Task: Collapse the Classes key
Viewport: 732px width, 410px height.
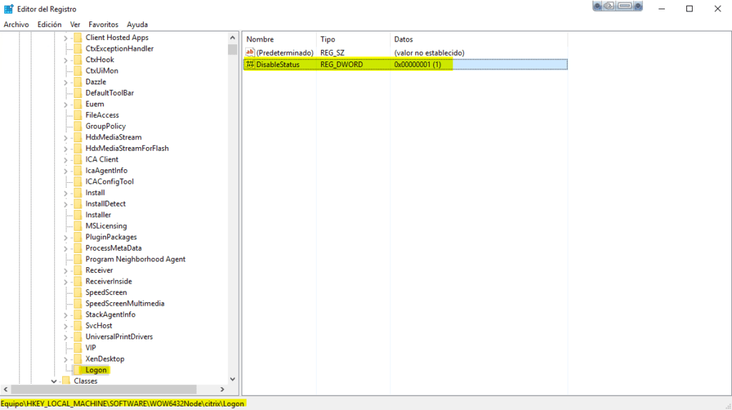Action: click(x=54, y=381)
